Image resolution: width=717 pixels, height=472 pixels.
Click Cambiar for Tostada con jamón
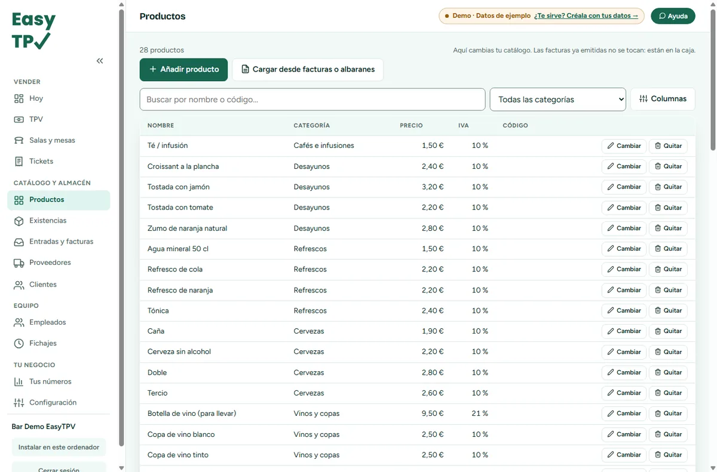tap(624, 187)
